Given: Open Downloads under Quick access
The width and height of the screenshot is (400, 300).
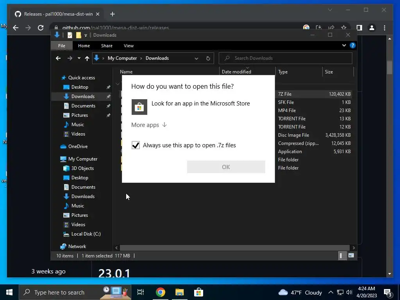Looking at the screenshot, I should [x=83, y=96].
